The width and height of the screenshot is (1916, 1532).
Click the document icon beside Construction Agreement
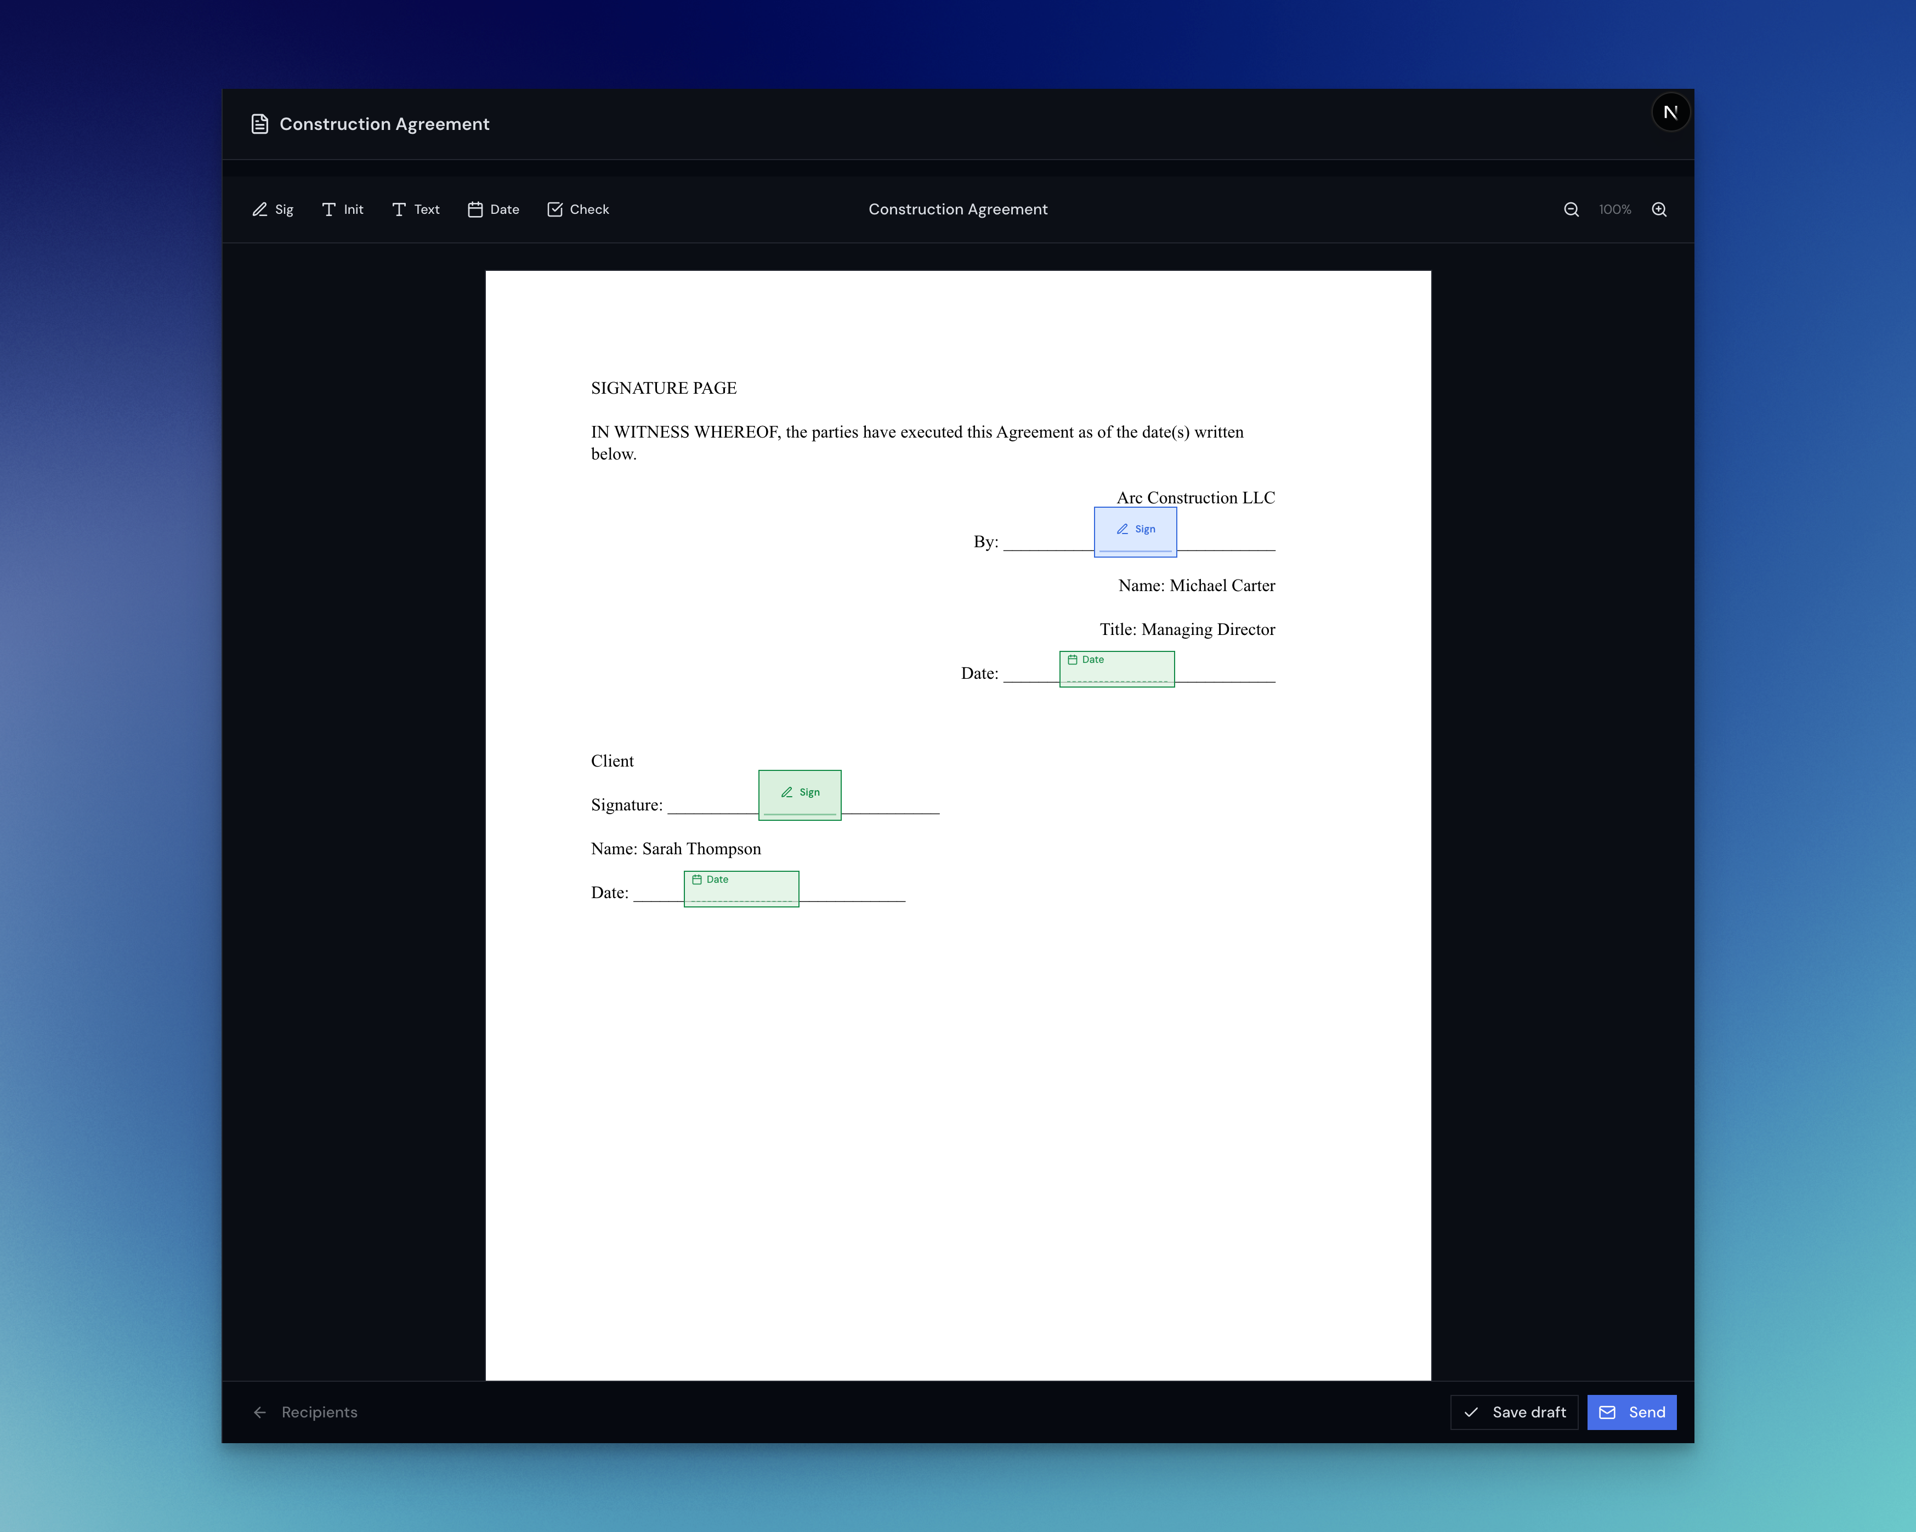pyautogui.click(x=259, y=123)
